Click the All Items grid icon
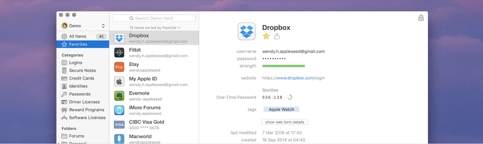483x144 pixels. pyautogui.click(x=64, y=36)
